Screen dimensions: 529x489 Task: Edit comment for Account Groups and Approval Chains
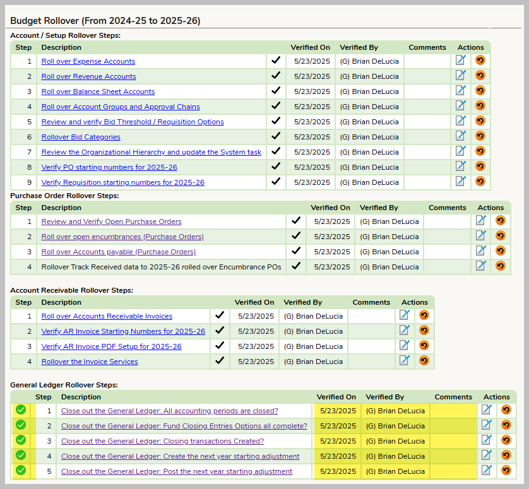461,106
